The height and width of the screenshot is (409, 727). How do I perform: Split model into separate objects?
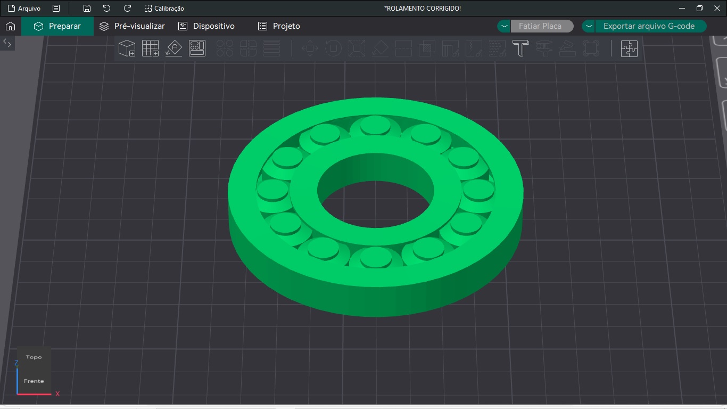[x=225, y=48]
